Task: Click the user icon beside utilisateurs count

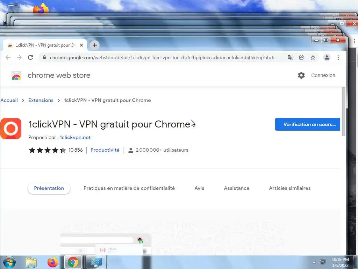Action: (x=130, y=150)
